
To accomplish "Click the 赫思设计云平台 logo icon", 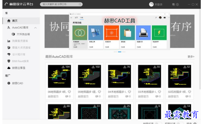I will click(x=6, y=4).
